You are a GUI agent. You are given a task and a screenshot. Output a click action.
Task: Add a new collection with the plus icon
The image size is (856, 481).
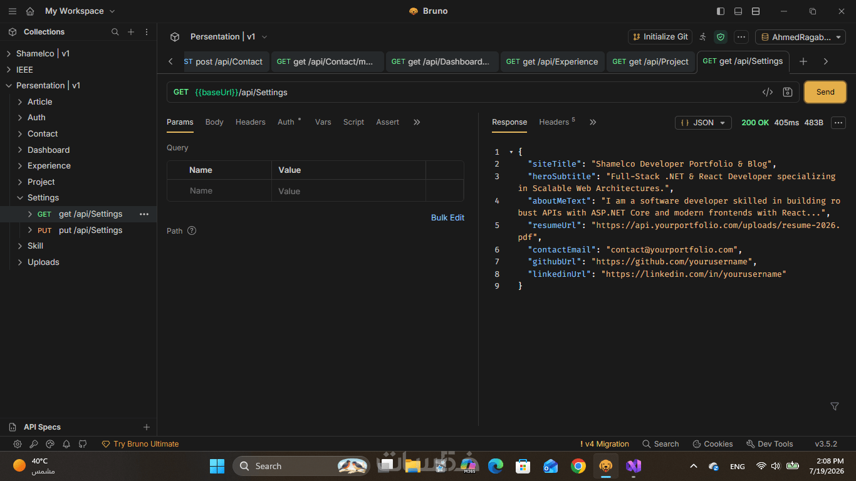pos(131,32)
